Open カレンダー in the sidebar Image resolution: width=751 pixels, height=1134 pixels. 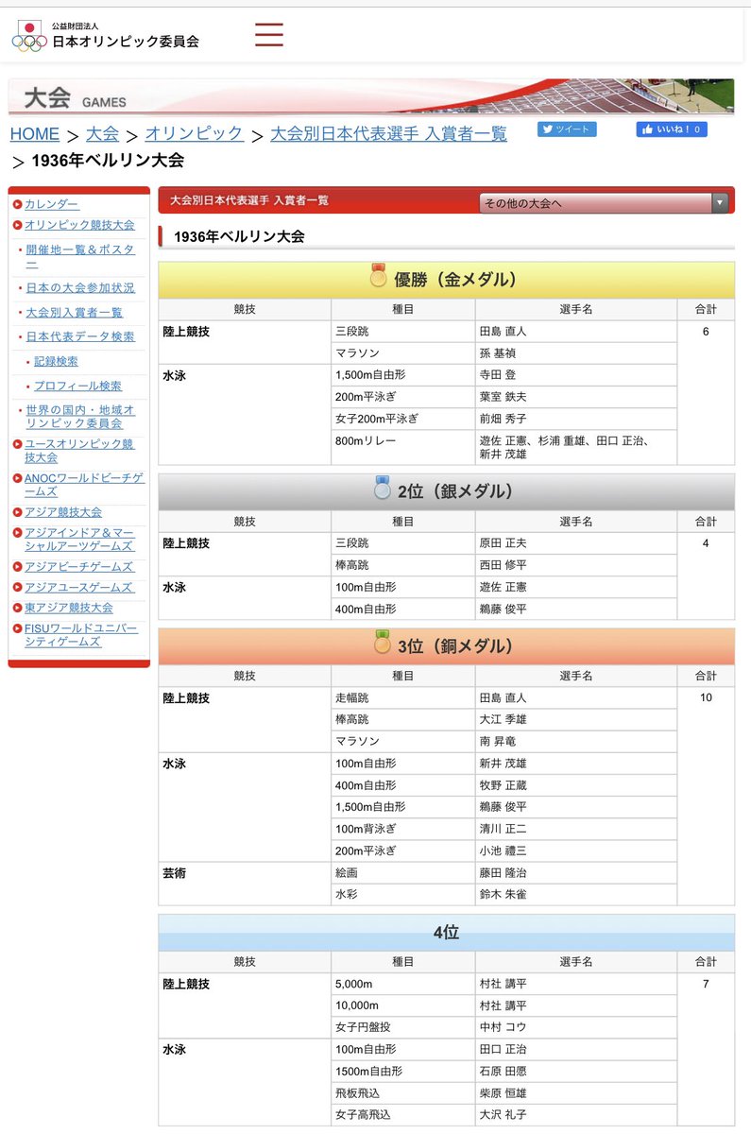point(52,204)
